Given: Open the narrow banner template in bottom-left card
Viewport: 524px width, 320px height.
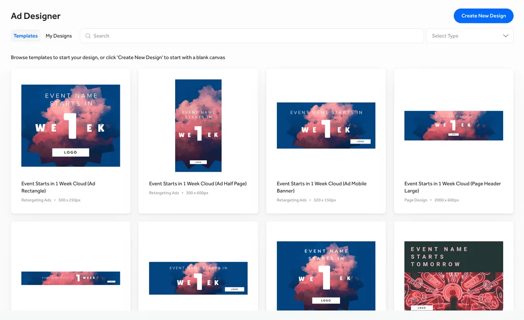Looking at the screenshot, I should [x=70, y=278].
